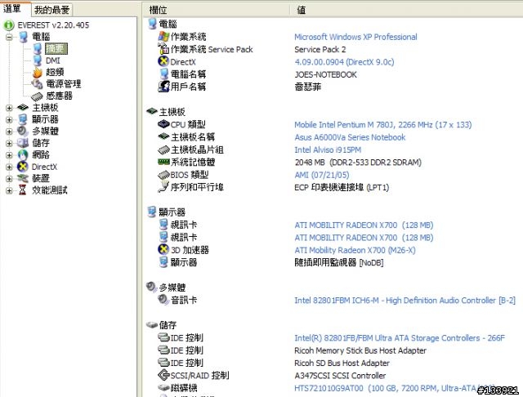Click the 主機板 icon in tree
The image size is (523, 397).
click(23, 107)
